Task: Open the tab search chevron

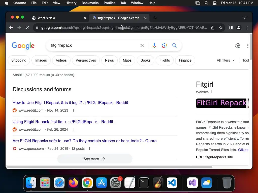Action: click(x=245, y=18)
